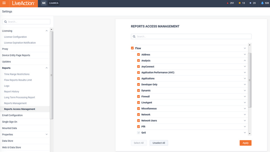Expand the QoS row chevron

click(x=245, y=133)
